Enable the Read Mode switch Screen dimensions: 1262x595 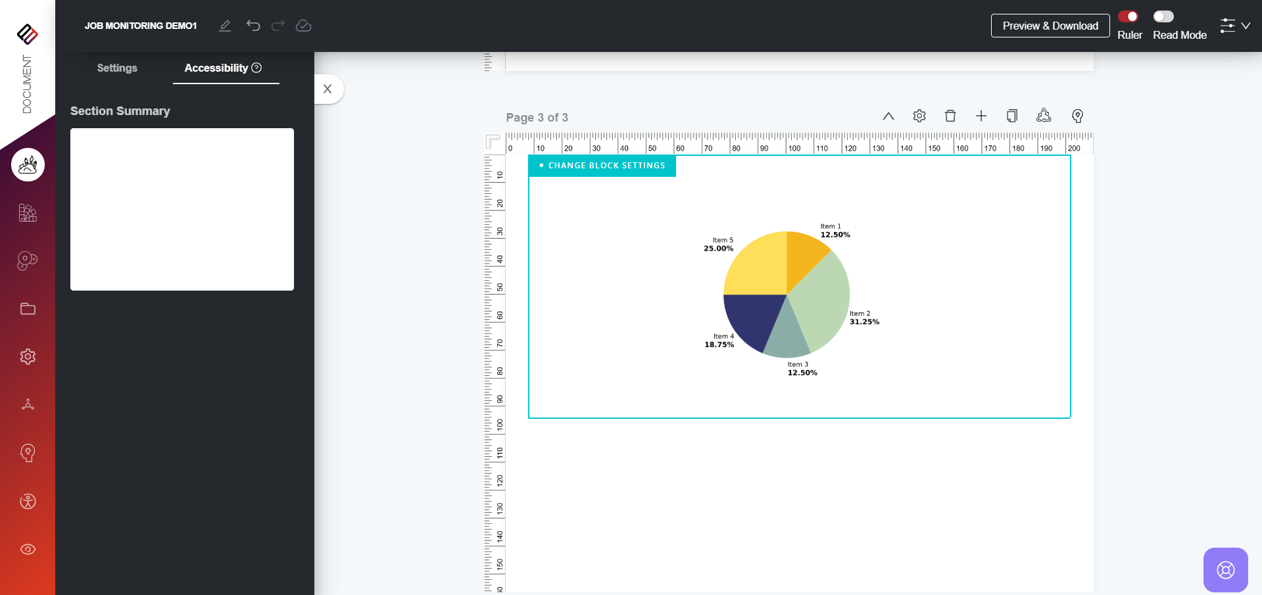[x=1163, y=16]
